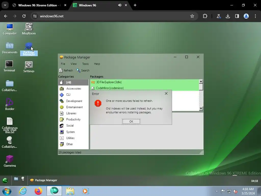Open the Computer desktop icon
Screen dimensions: 261x196
[10, 29]
